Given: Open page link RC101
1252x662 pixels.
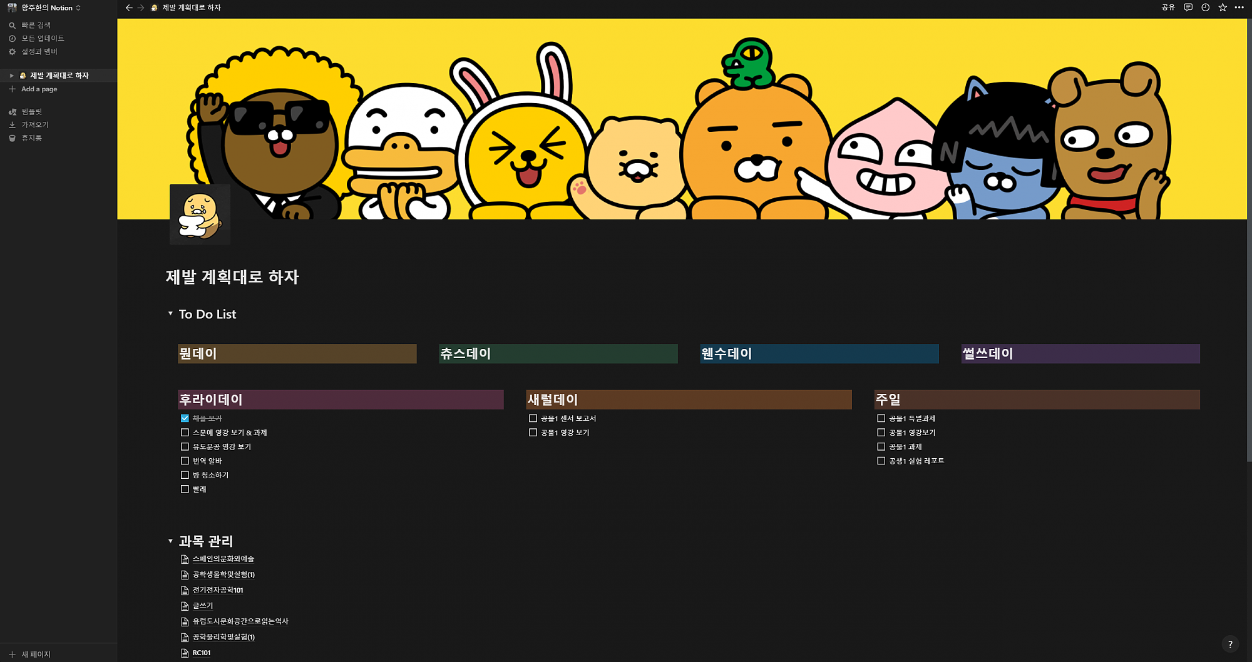Looking at the screenshot, I should coord(202,653).
